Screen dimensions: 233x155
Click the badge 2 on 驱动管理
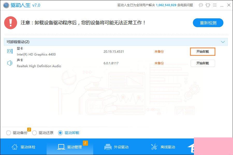(x=85, y=143)
